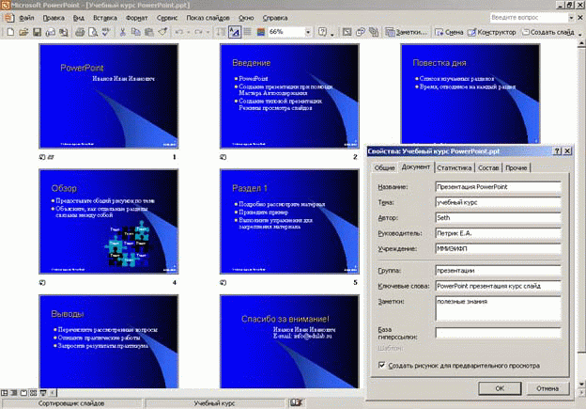Click the Заметки text area 'полезные знания'

pos(498,308)
